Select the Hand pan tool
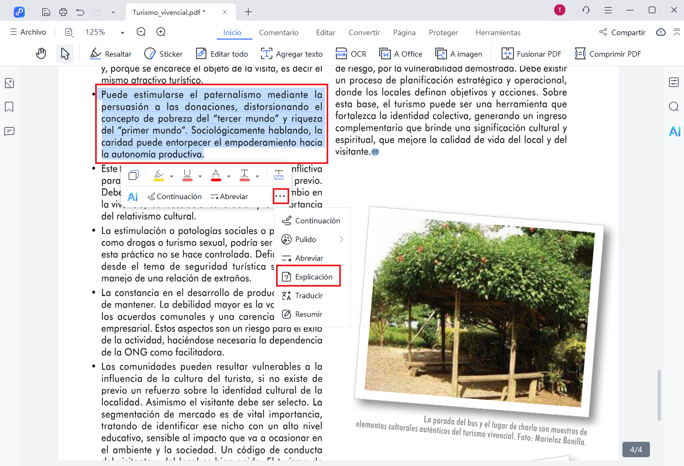Viewport: 684px width, 466px height. 41,53
